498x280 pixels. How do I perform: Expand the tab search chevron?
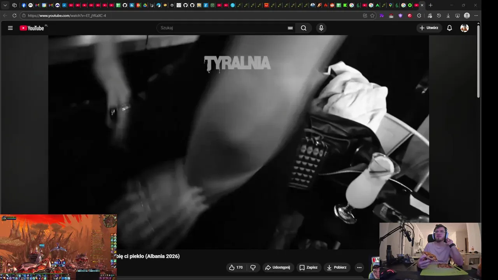click(5, 5)
